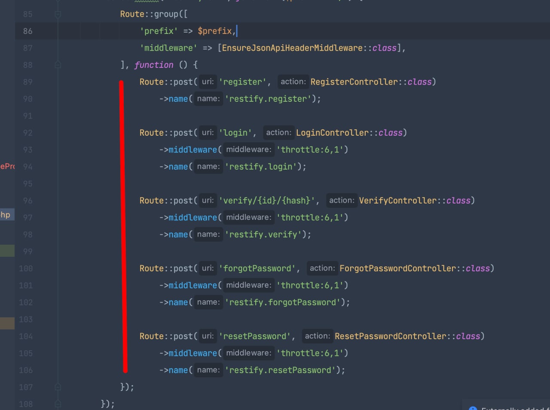Click Route::post on line 96

[166, 200]
